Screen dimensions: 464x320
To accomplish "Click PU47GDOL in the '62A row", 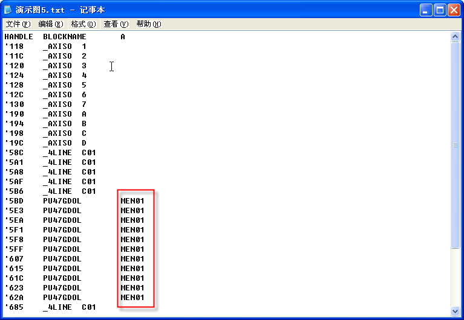I will (x=62, y=298).
